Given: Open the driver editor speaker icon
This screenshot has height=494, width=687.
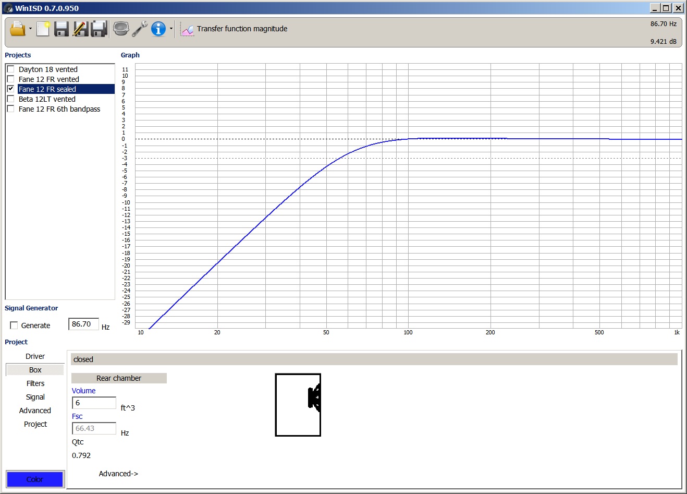Looking at the screenshot, I should (121, 29).
